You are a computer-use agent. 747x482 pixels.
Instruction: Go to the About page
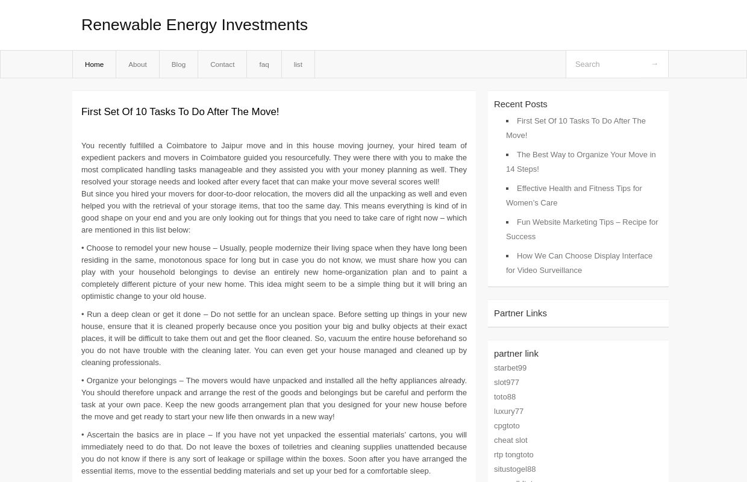(x=137, y=64)
